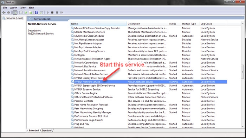This screenshot has width=246, height=138.
Task: Select Peer Networking Identity Manager
Action: pos(93,112)
